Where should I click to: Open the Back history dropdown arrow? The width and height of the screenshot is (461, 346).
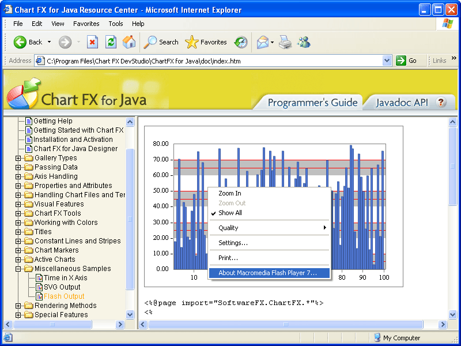(x=49, y=42)
